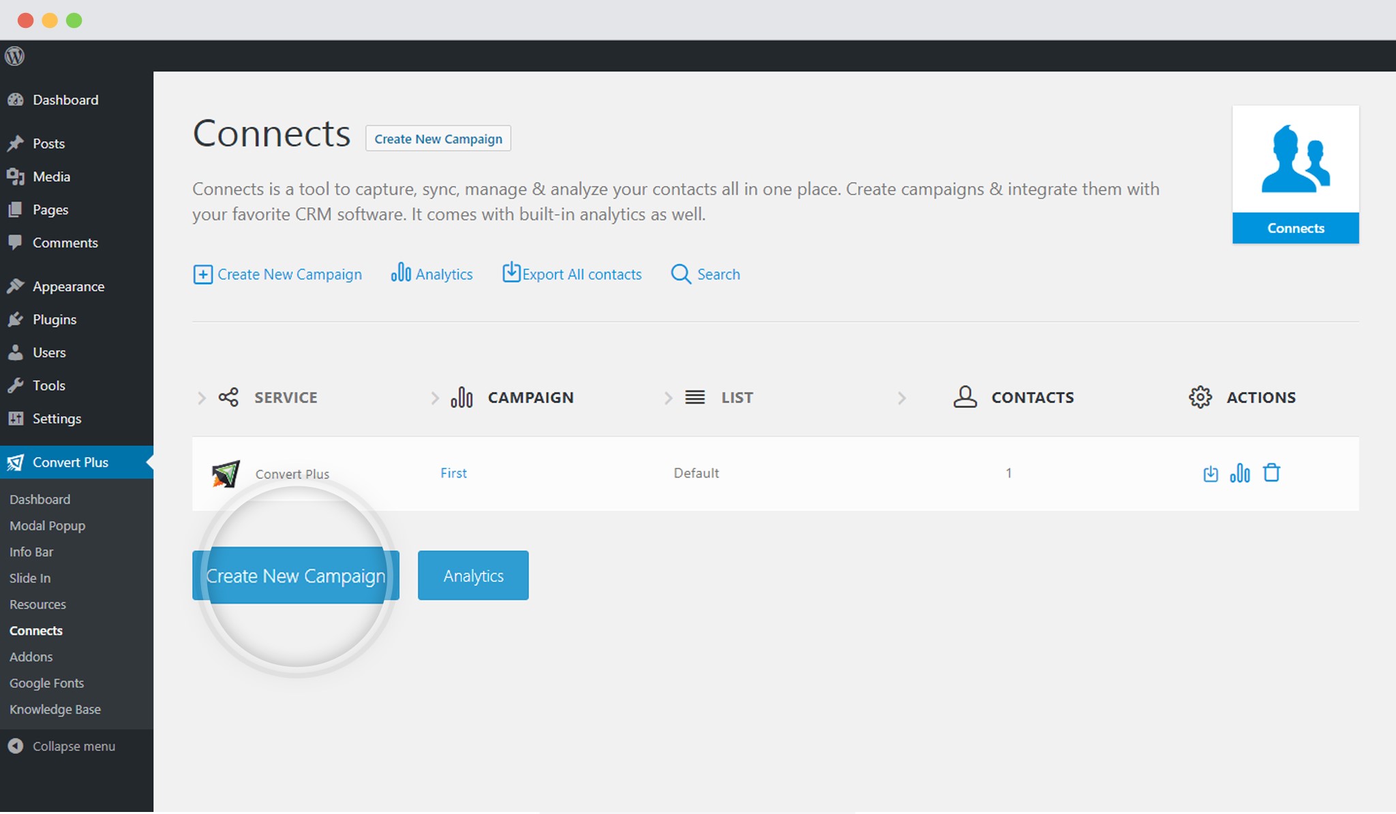1396x814 pixels.
Task: Open Info Bar submenu item
Action: click(31, 552)
